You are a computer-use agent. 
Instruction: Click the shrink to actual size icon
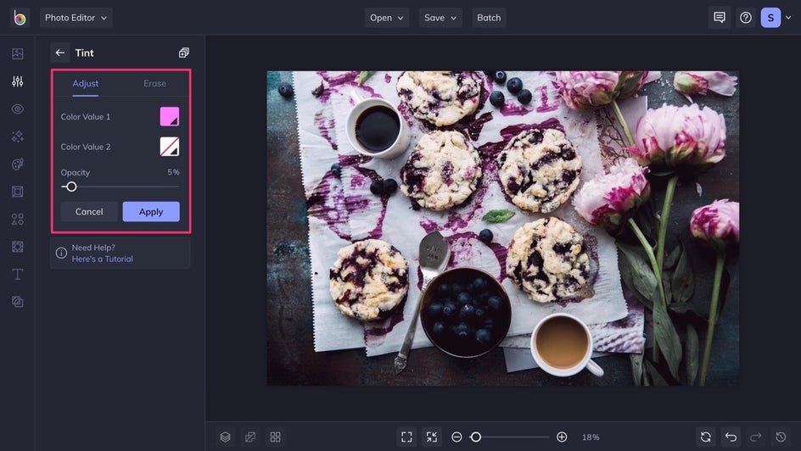click(x=432, y=437)
